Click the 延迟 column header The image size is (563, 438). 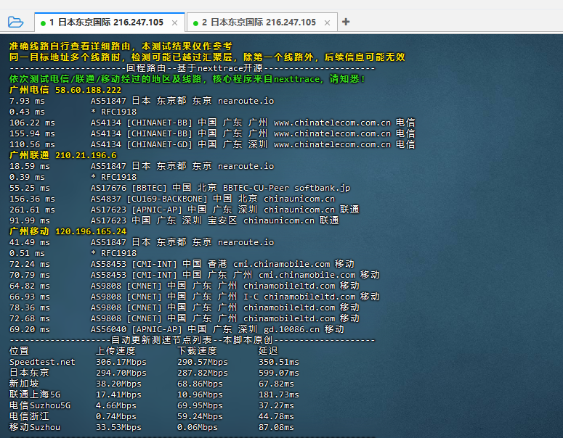click(268, 351)
